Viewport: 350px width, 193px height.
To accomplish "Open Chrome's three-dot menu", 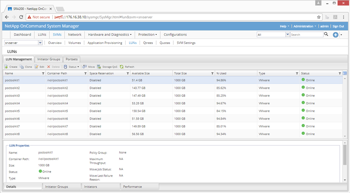I will 343,17.
